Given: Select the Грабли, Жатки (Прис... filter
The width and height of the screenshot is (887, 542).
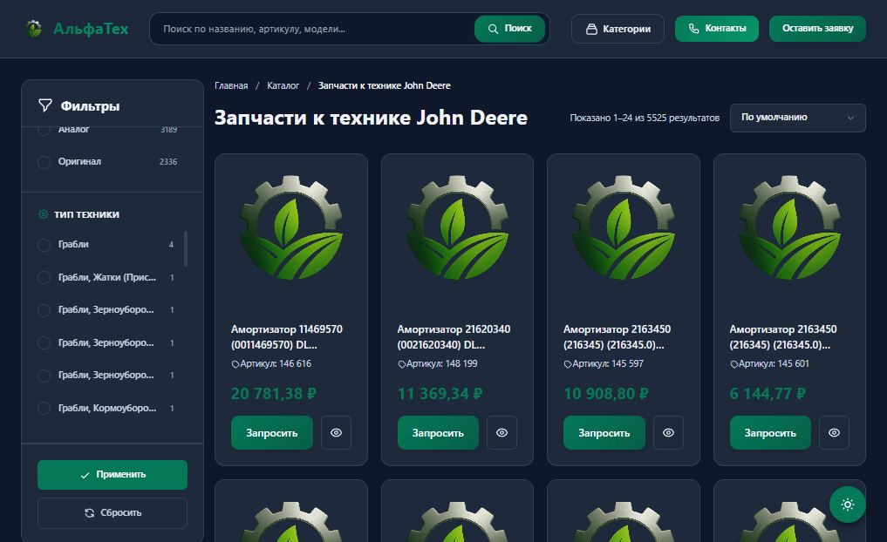Looking at the screenshot, I should pyautogui.click(x=44, y=277).
